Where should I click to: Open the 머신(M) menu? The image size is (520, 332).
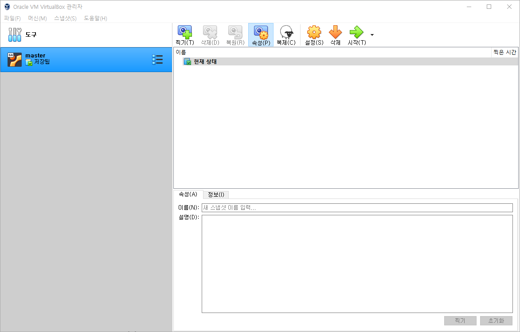pyautogui.click(x=38, y=18)
